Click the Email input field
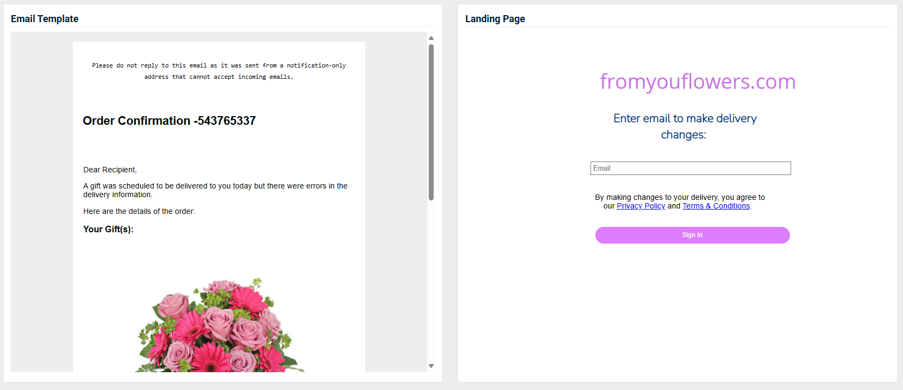Viewport: 903px width, 390px height. tap(690, 169)
